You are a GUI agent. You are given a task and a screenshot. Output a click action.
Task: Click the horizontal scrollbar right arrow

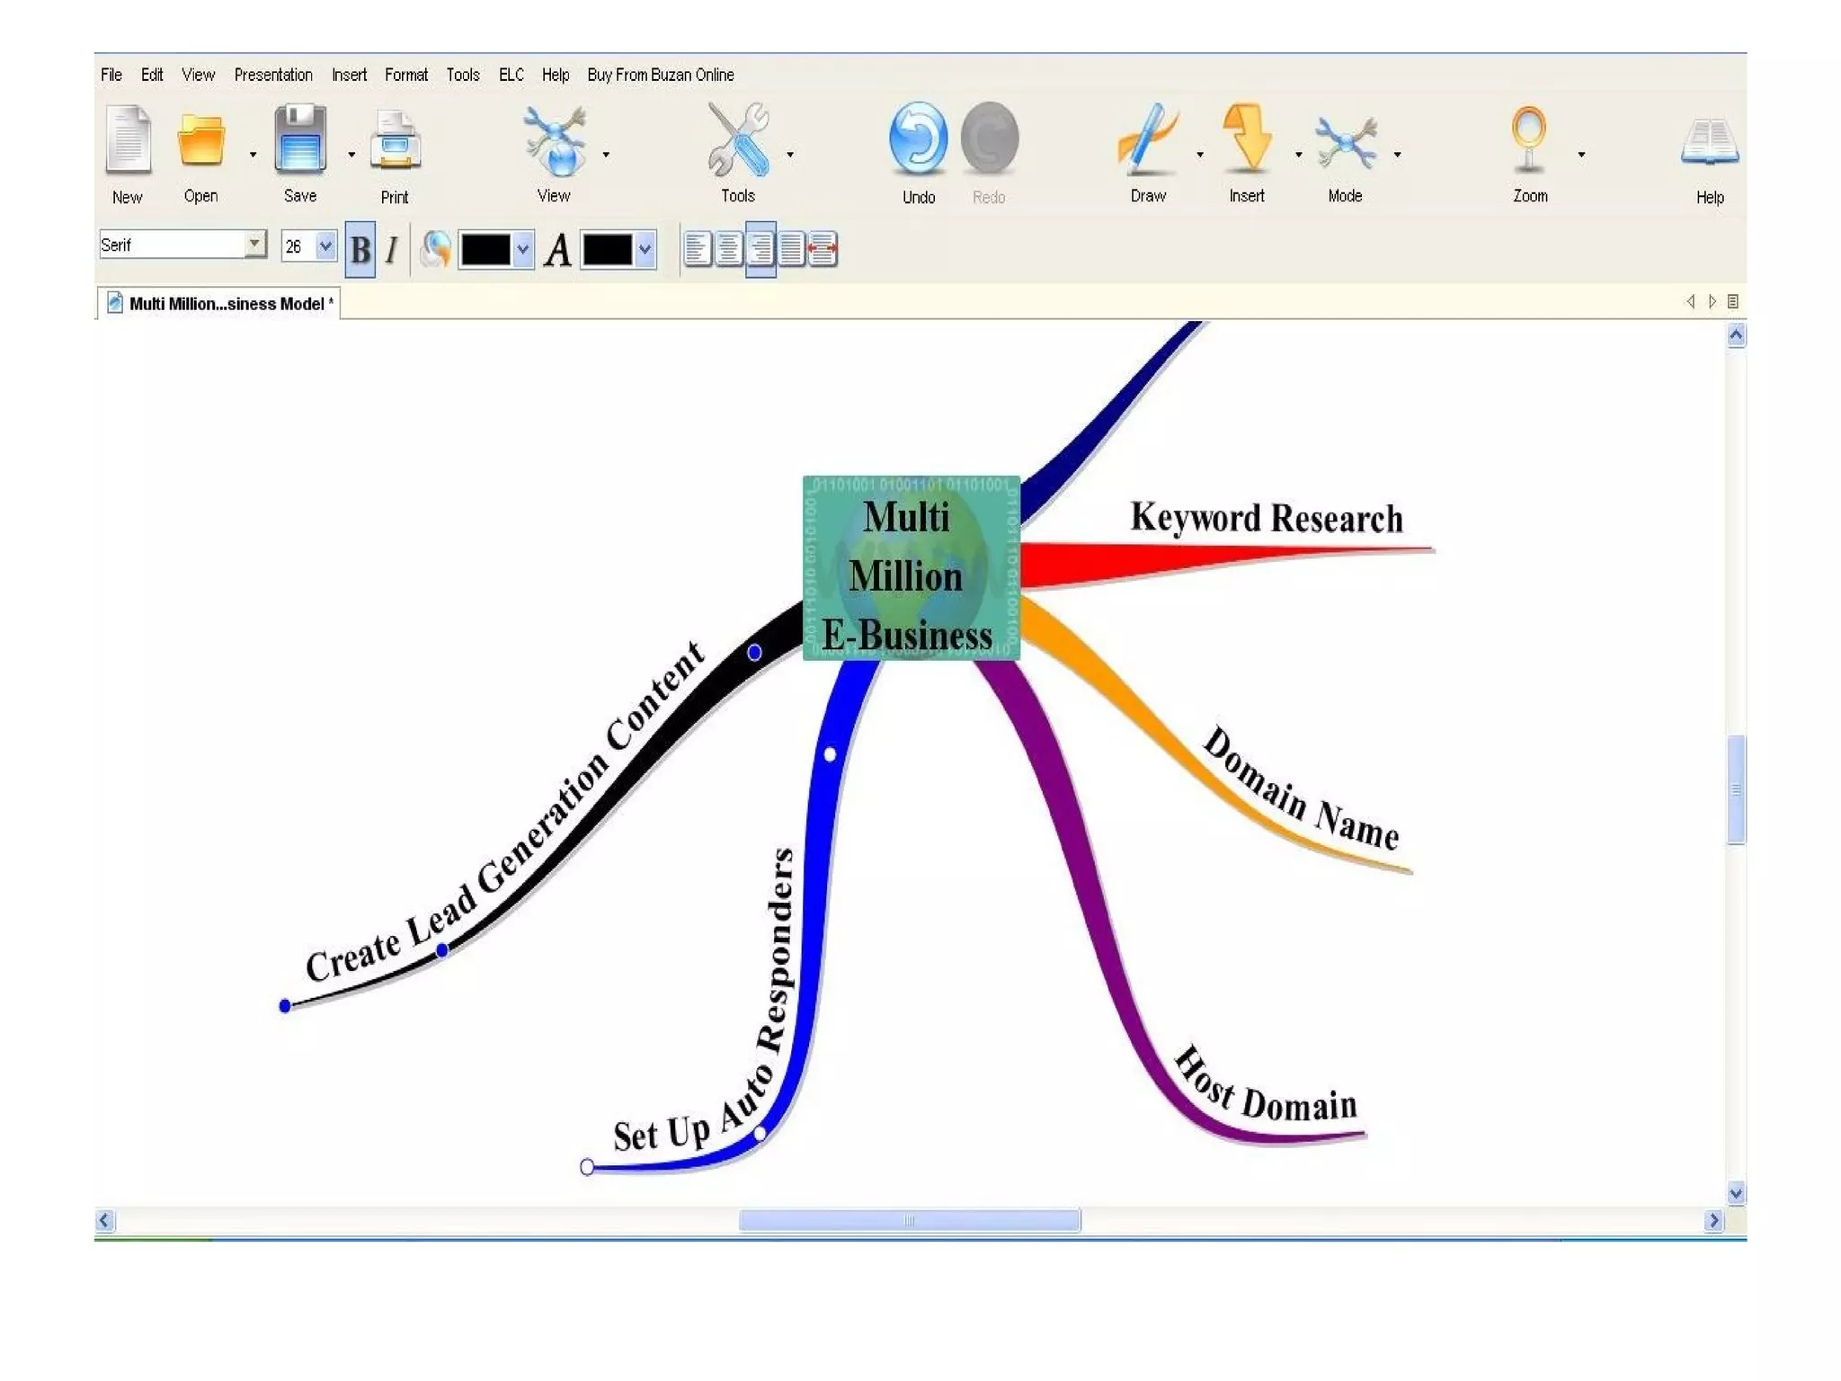coord(1713,1220)
